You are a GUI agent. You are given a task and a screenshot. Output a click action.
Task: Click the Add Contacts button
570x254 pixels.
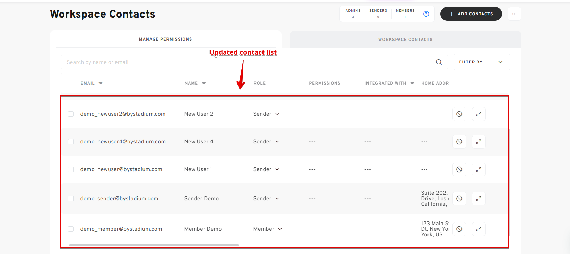coord(471,14)
